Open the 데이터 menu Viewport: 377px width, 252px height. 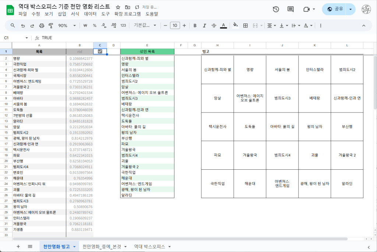tap(90, 14)
